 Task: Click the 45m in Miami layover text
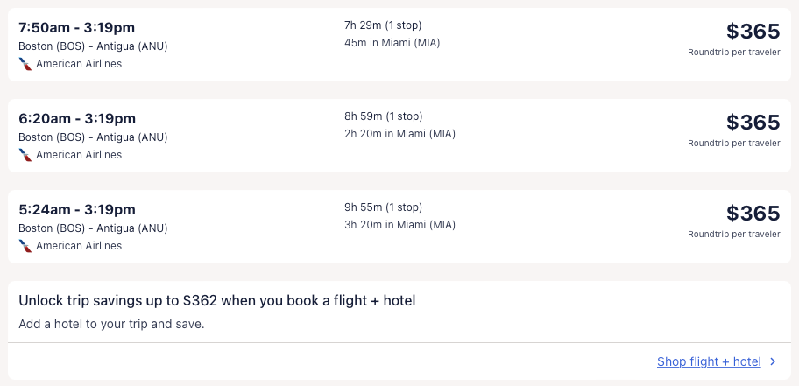coord(392,43)
